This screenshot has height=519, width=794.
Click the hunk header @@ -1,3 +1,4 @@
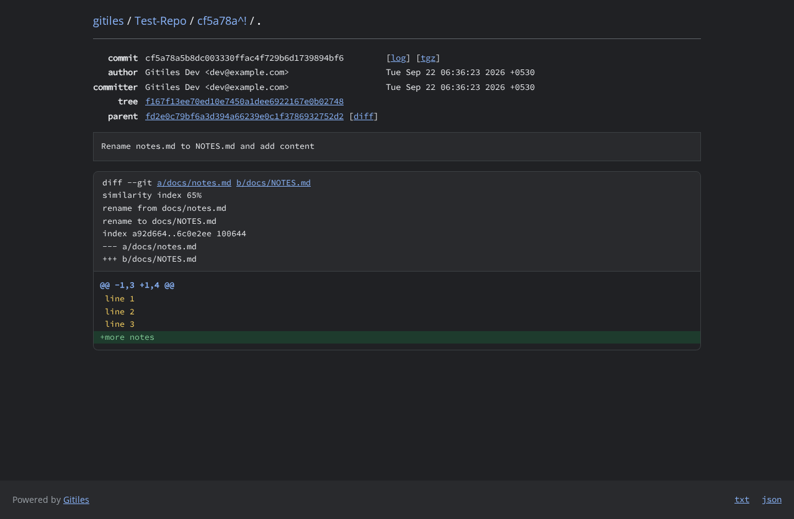point(137,285)
